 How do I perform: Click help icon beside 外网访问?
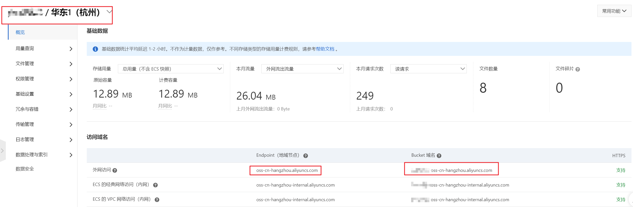pos(115,170)
